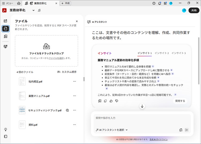
Task: Click citation marker 5
Action: pyautogui.click(x=158, y=81)
